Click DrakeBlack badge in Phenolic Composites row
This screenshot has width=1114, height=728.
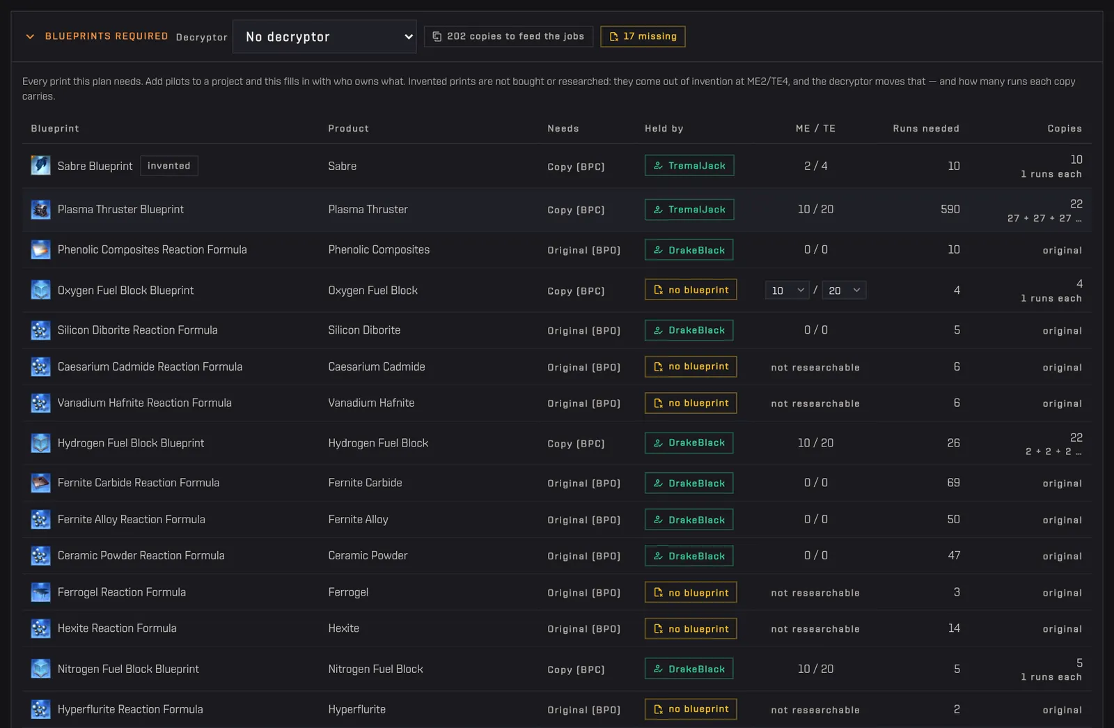coord(689,250)
